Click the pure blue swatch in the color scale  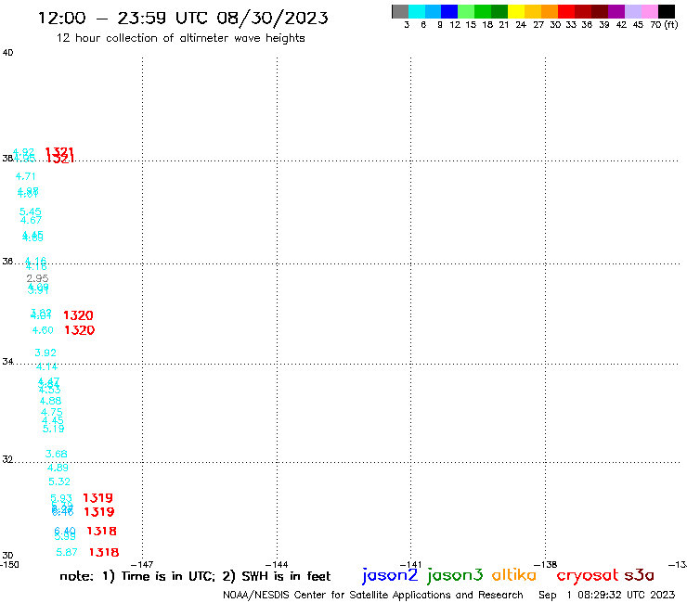449,11
